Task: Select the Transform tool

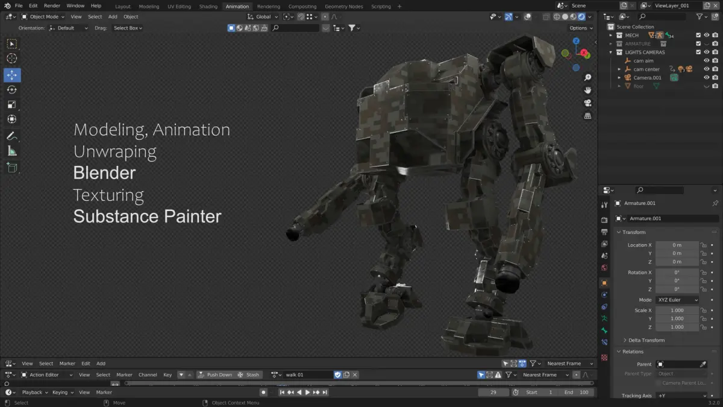Action: (x=12, y=119)
